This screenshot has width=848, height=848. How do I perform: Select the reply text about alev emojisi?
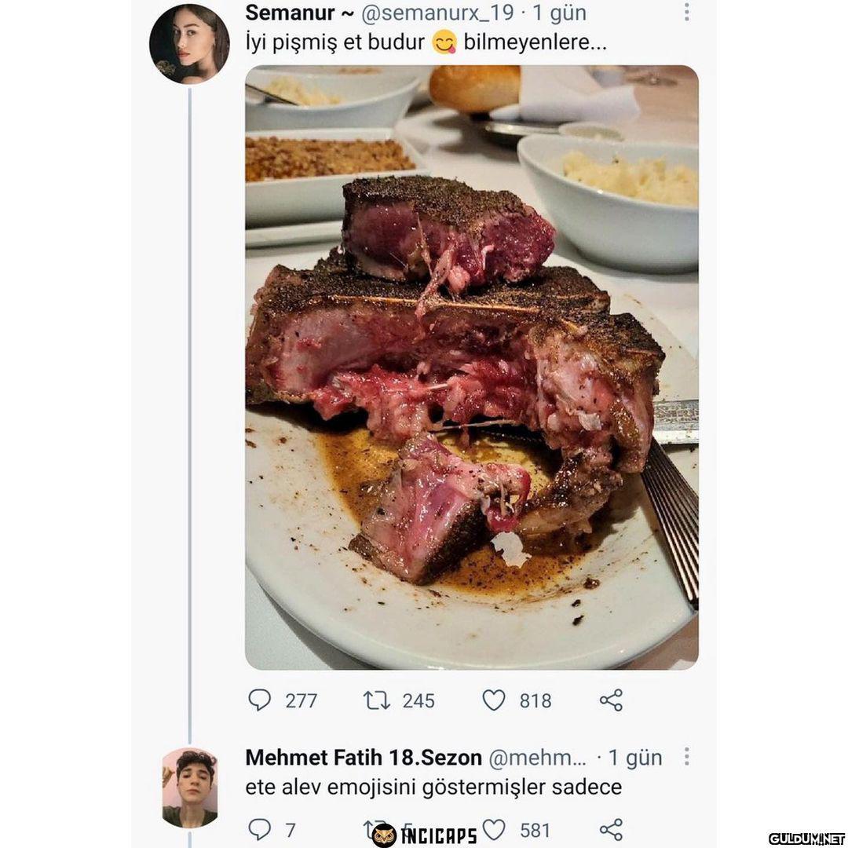433,788
